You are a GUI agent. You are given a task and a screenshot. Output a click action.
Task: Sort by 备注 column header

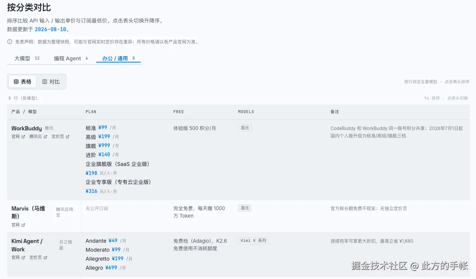335,112
